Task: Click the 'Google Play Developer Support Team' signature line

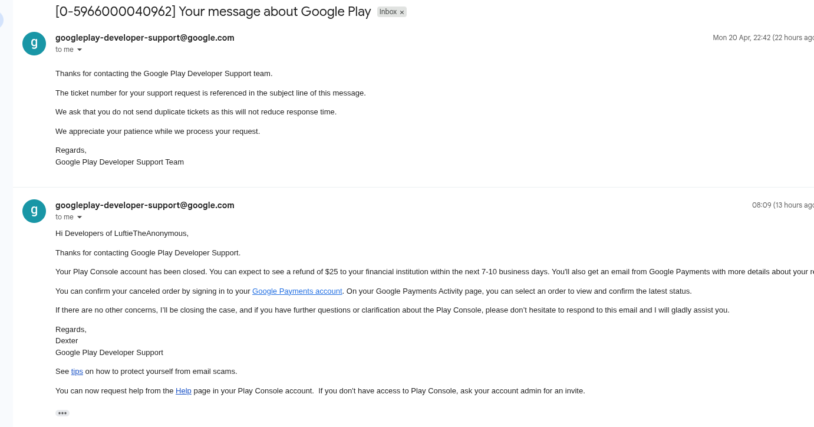Action: click(120, 162)
